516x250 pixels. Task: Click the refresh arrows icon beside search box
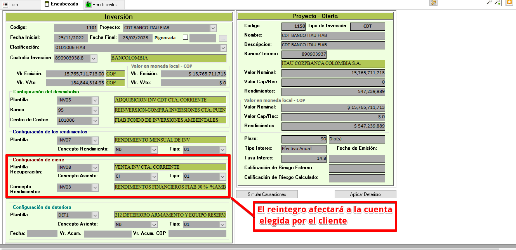click(433, 2)
